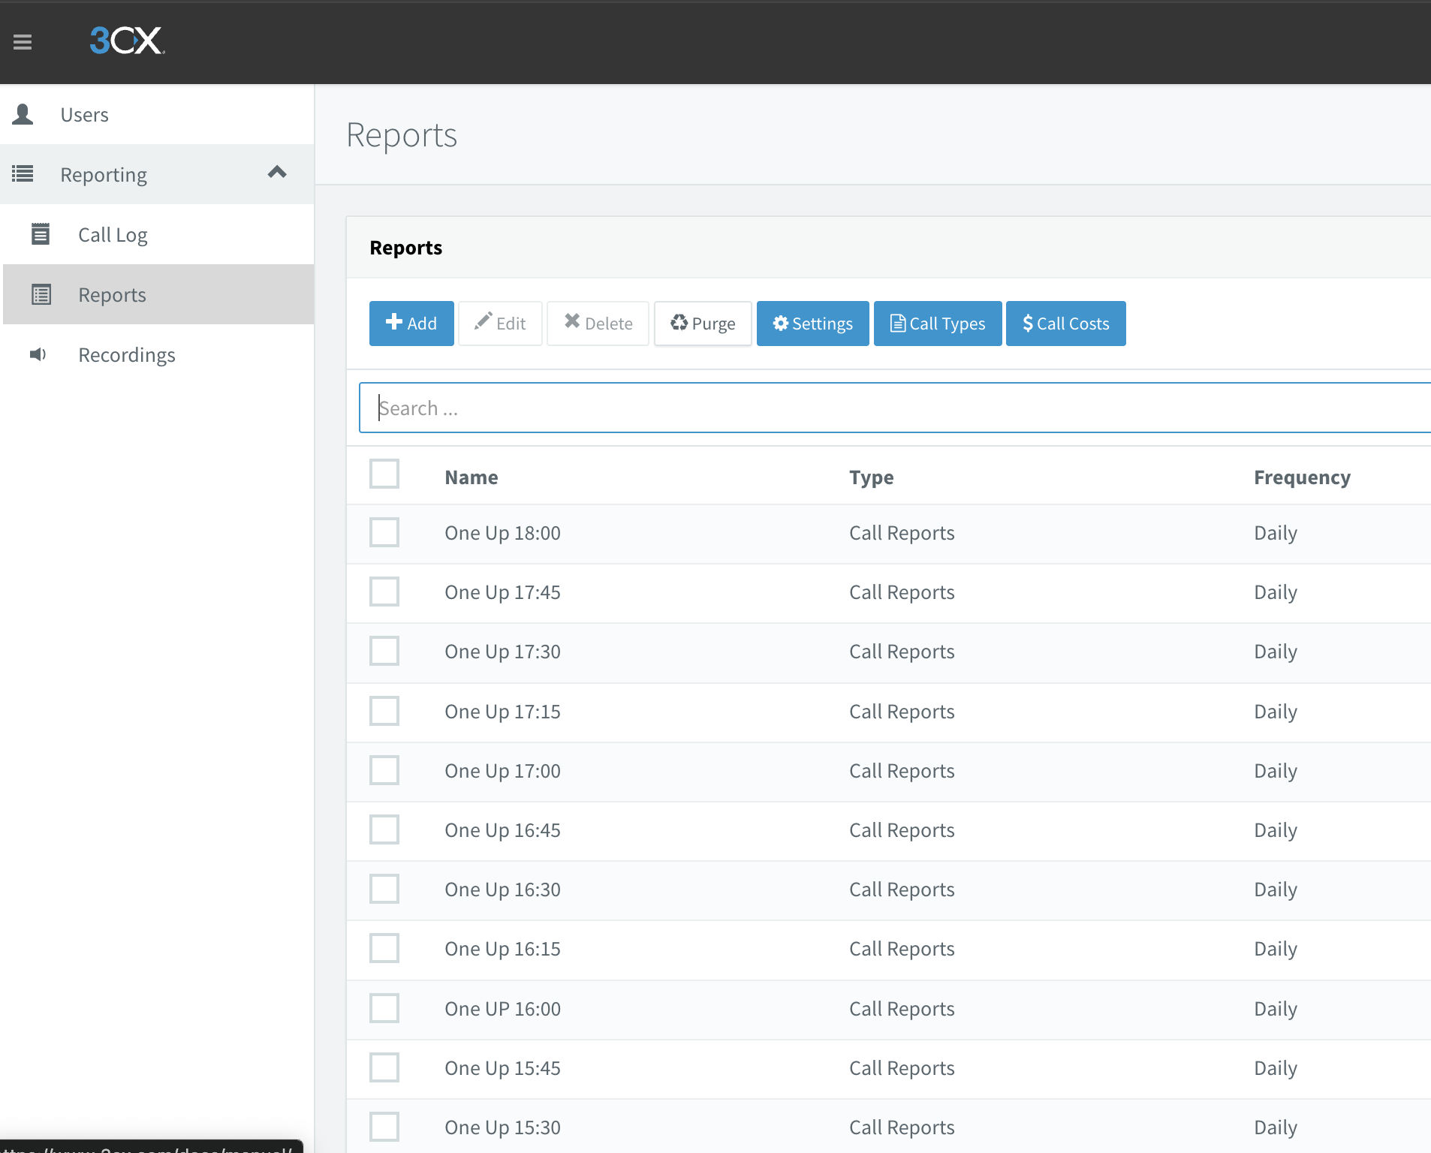
Task: Click the Reporting list icon
Action: tap(23, 174)
